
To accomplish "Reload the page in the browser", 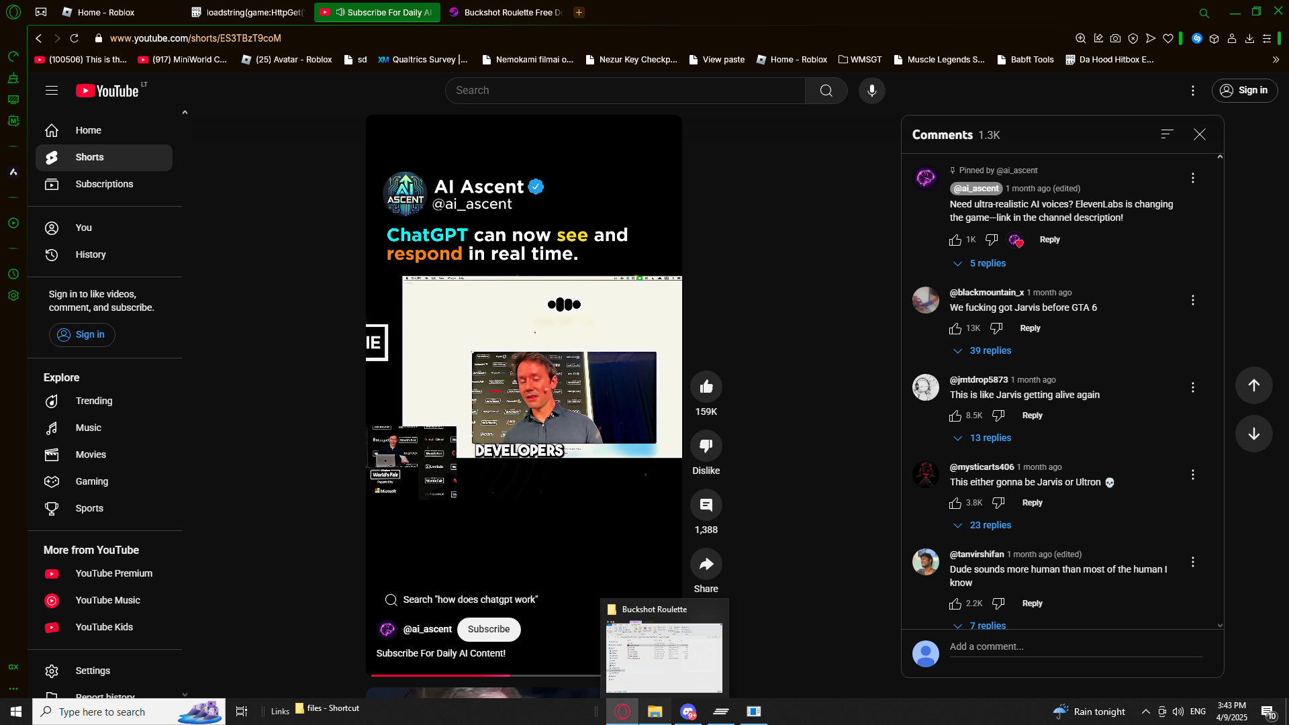I will click(x=75, y=38).
